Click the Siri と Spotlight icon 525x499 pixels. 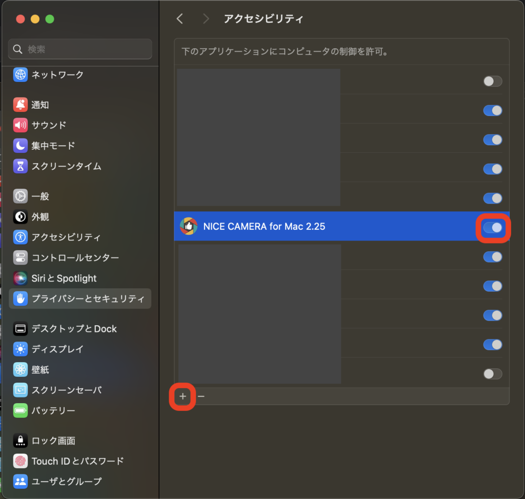(21, 278)
